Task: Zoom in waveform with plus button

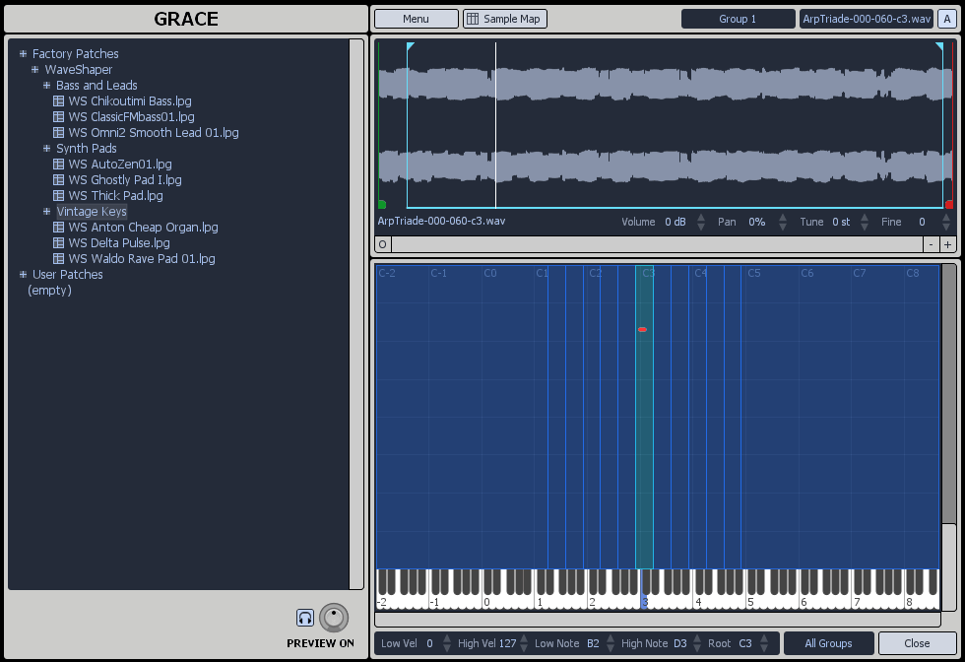Action: coord(947,244)
